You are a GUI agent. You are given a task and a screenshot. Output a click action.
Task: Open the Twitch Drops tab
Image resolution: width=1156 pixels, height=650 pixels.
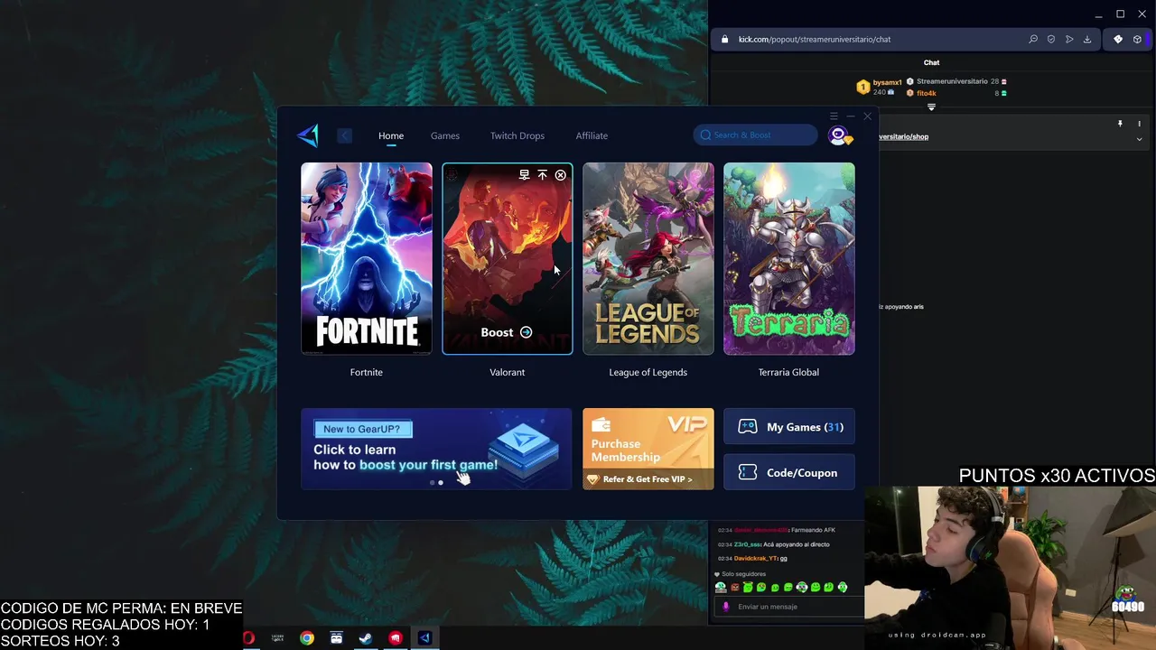[x=517, y=135]
